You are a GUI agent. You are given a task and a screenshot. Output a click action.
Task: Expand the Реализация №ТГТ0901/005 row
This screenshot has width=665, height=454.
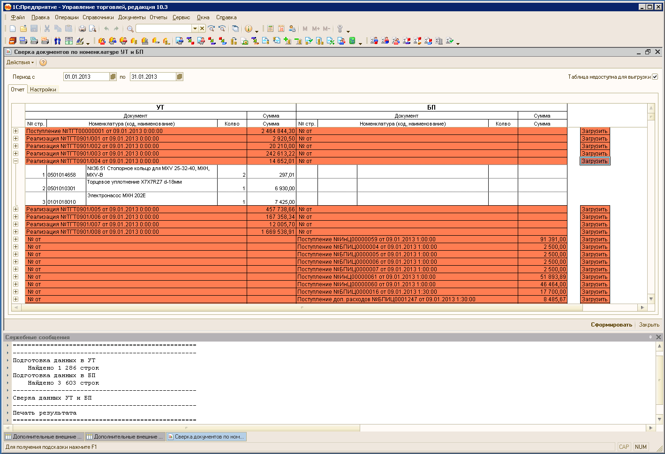pos(15,209)
